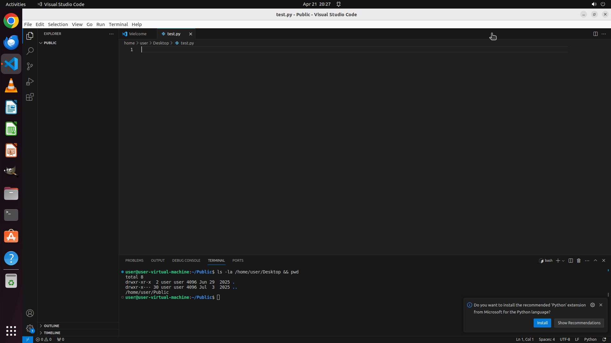Maximize the terminal panel size
This screenshot has width=611, height=343.
click(595, 260)
